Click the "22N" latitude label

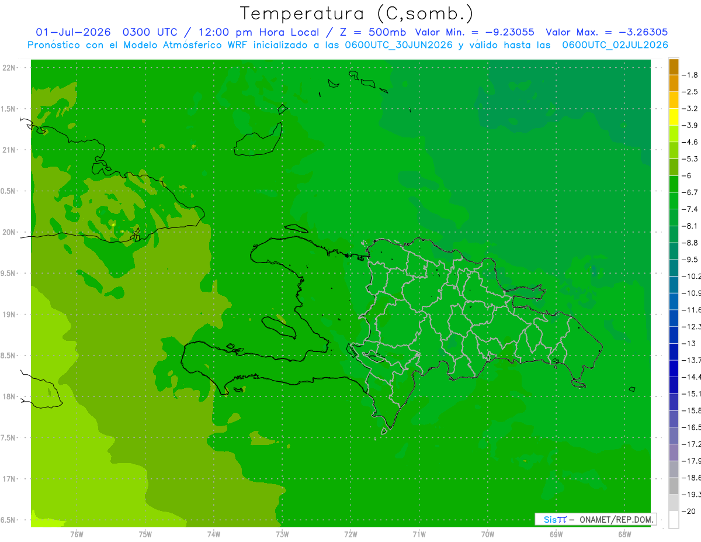pos(9,68)
